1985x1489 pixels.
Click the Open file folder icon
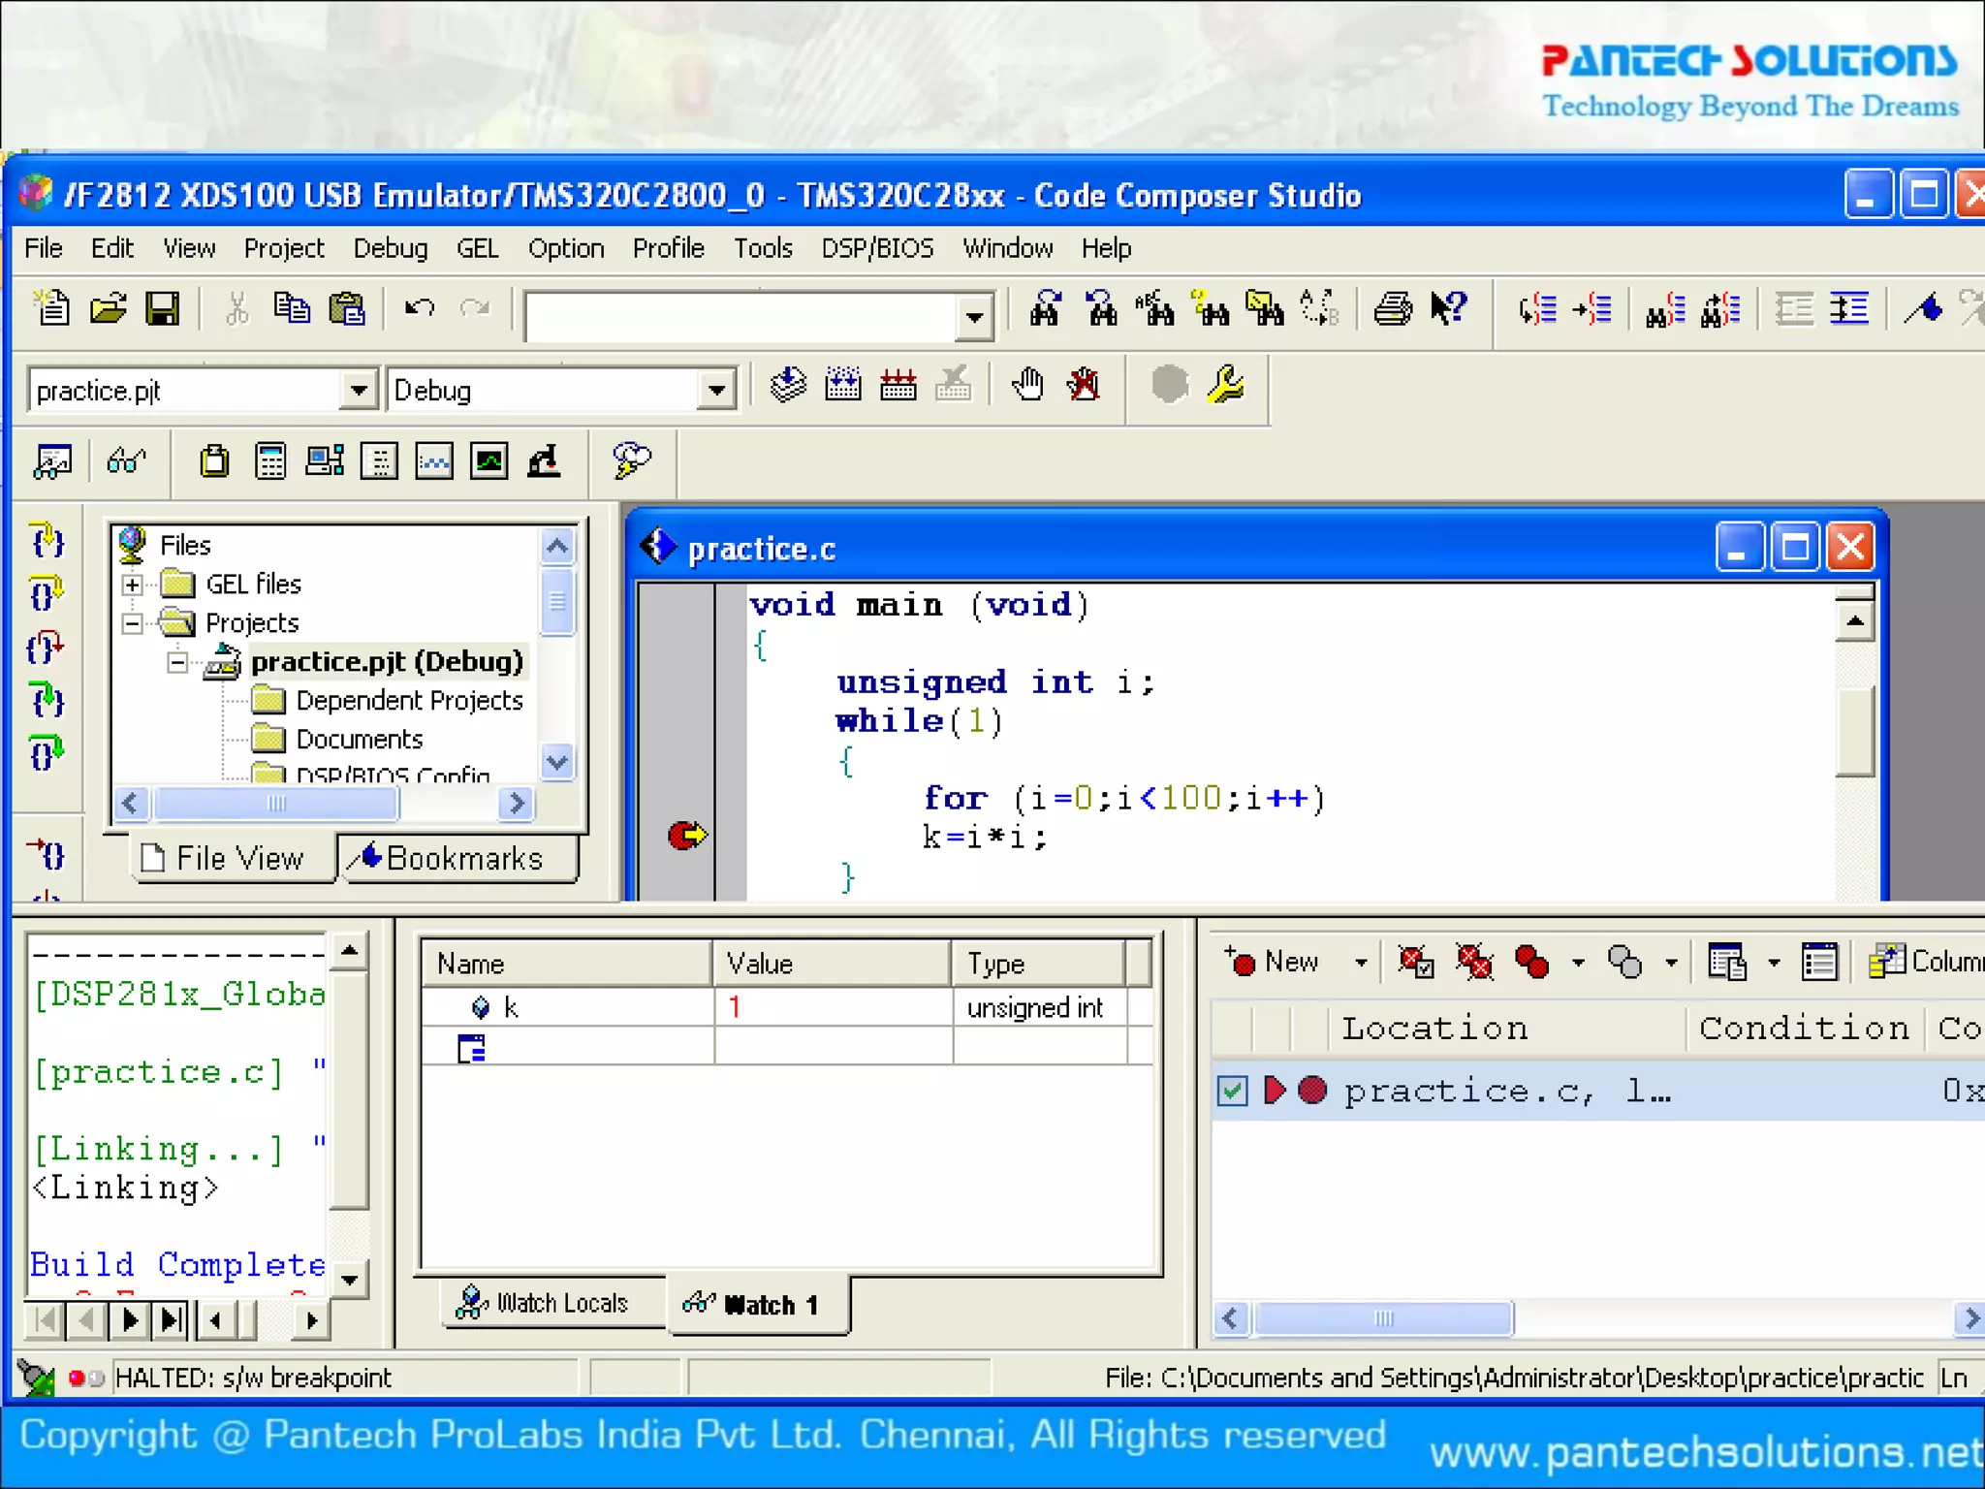[108, 309]
